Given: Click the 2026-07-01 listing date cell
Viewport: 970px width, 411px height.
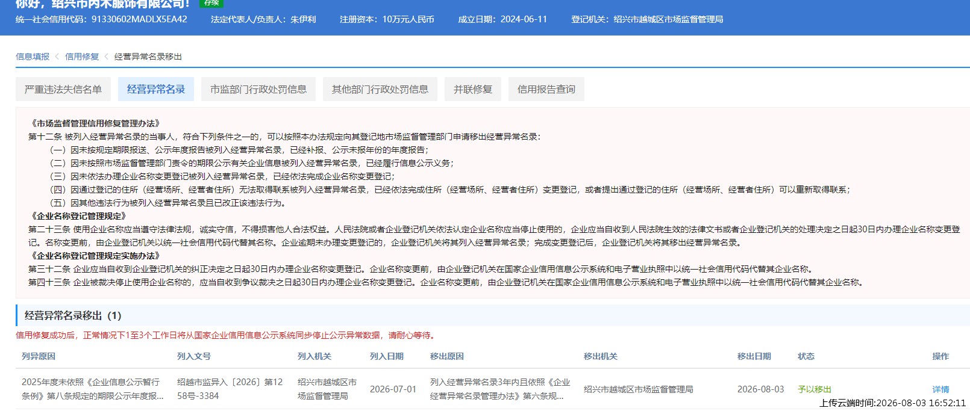Looking at the screenshot, I should [393, 389].
